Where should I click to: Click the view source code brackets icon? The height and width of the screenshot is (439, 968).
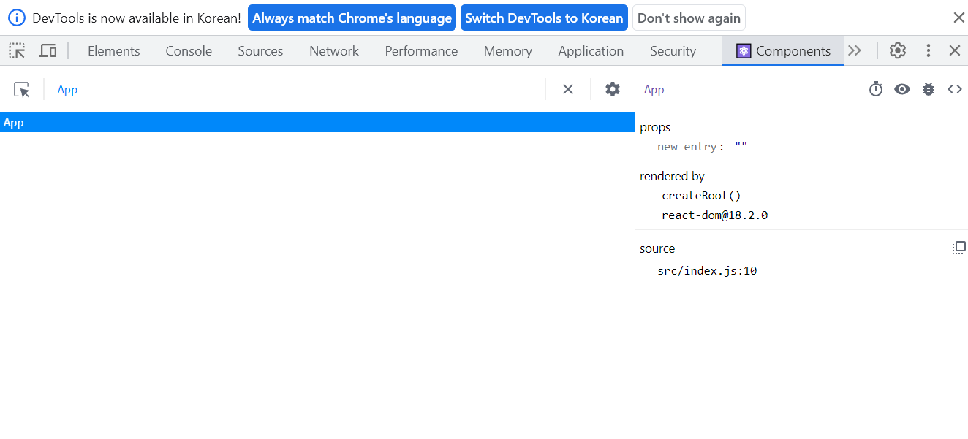955,89
